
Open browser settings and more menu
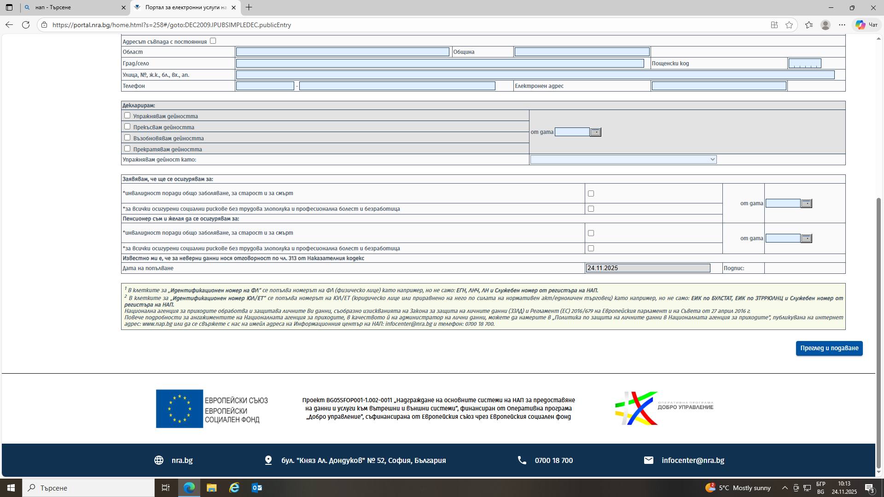(842, 25)
